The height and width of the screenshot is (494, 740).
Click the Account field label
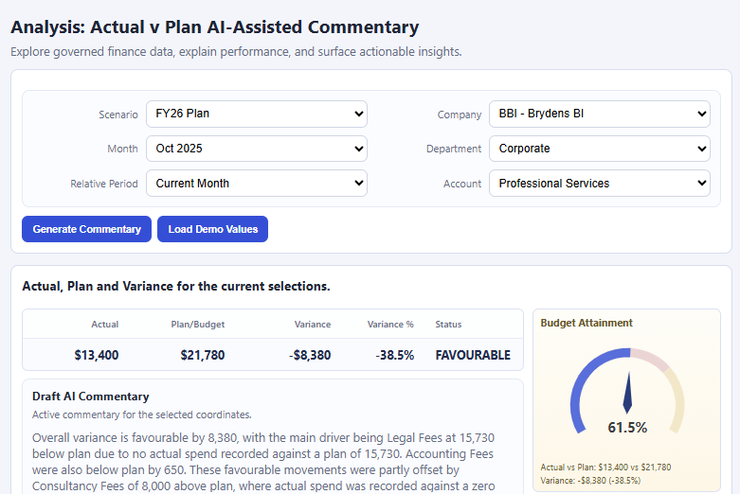pyautogui.click(x=462, y=184)
